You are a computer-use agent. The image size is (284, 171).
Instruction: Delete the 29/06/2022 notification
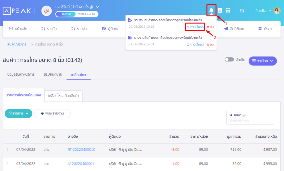coord(210,27)
